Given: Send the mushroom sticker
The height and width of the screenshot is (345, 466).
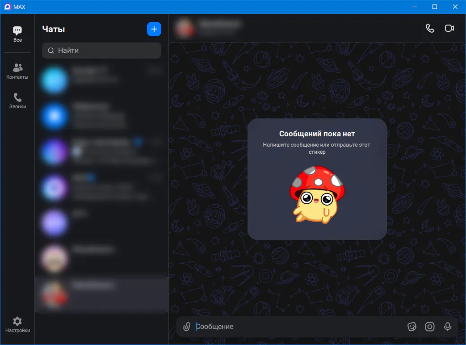Looking at the screenshot, I should point(317,195).
